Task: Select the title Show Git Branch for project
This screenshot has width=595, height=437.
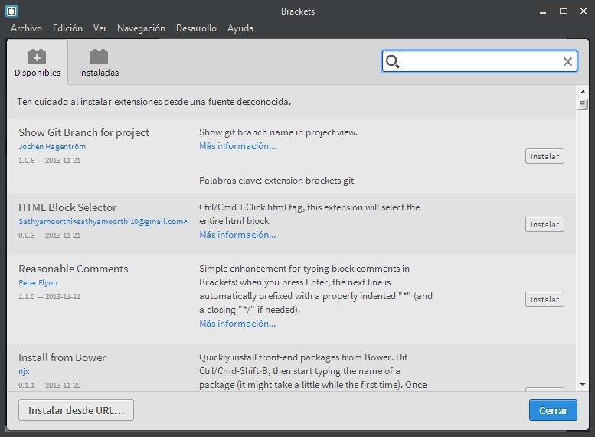Action: coord(84,132)
